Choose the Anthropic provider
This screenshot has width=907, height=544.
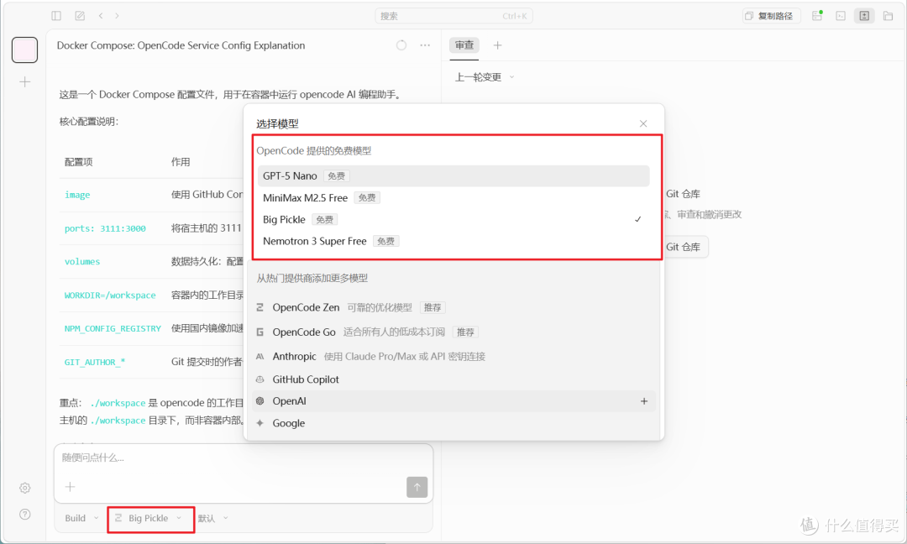pos(453,356)
